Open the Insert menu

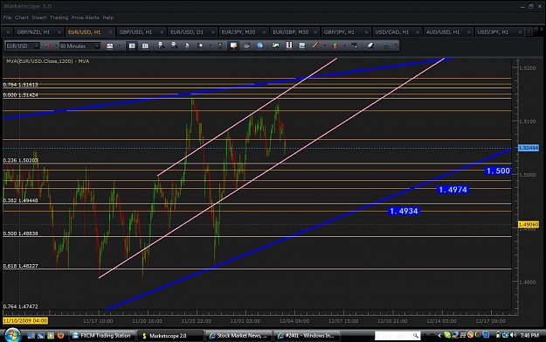pos(39,17)
